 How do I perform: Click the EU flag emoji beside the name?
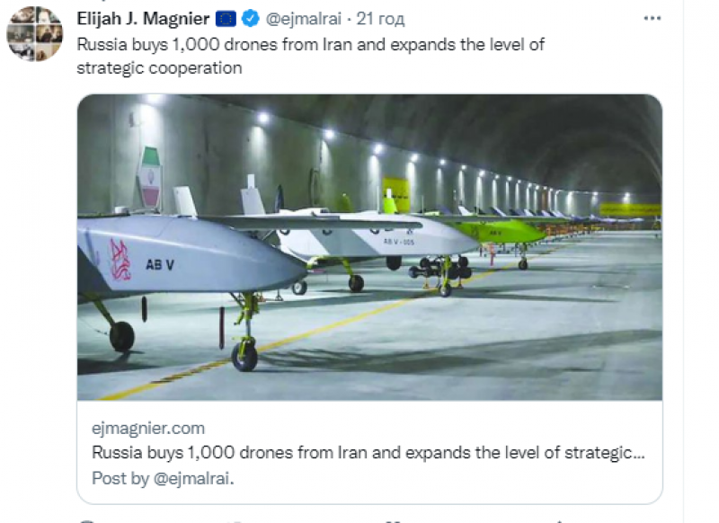click(226, 19)
